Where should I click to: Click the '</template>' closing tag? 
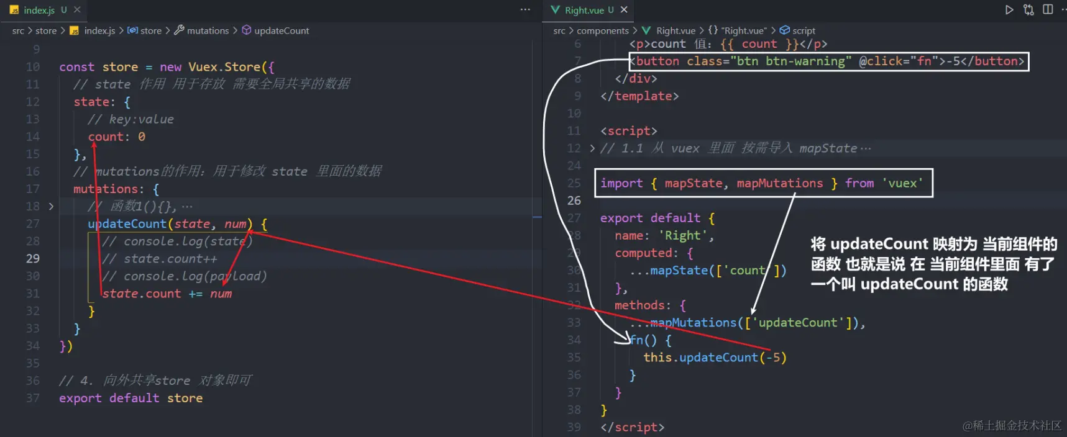point(639,96)
